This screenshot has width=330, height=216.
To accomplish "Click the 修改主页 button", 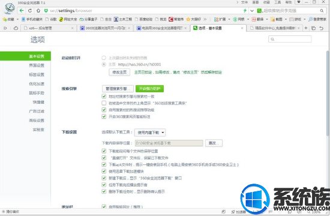I will click(x=119, y=72).
